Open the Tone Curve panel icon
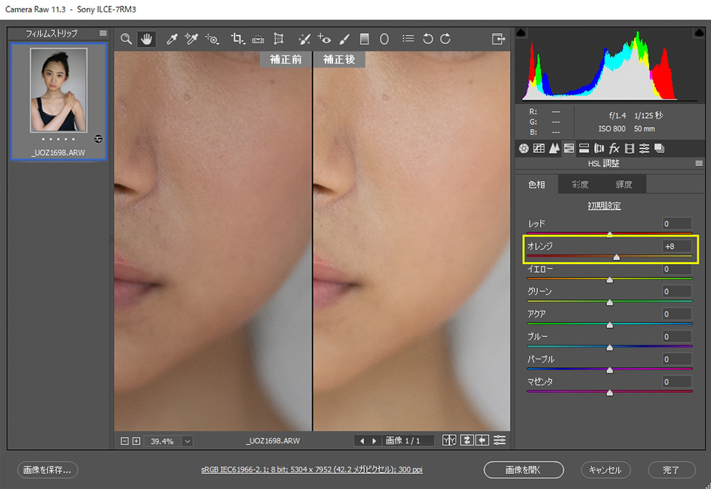The width and height of the screenshot is (711, 489). tap(539, 149)
